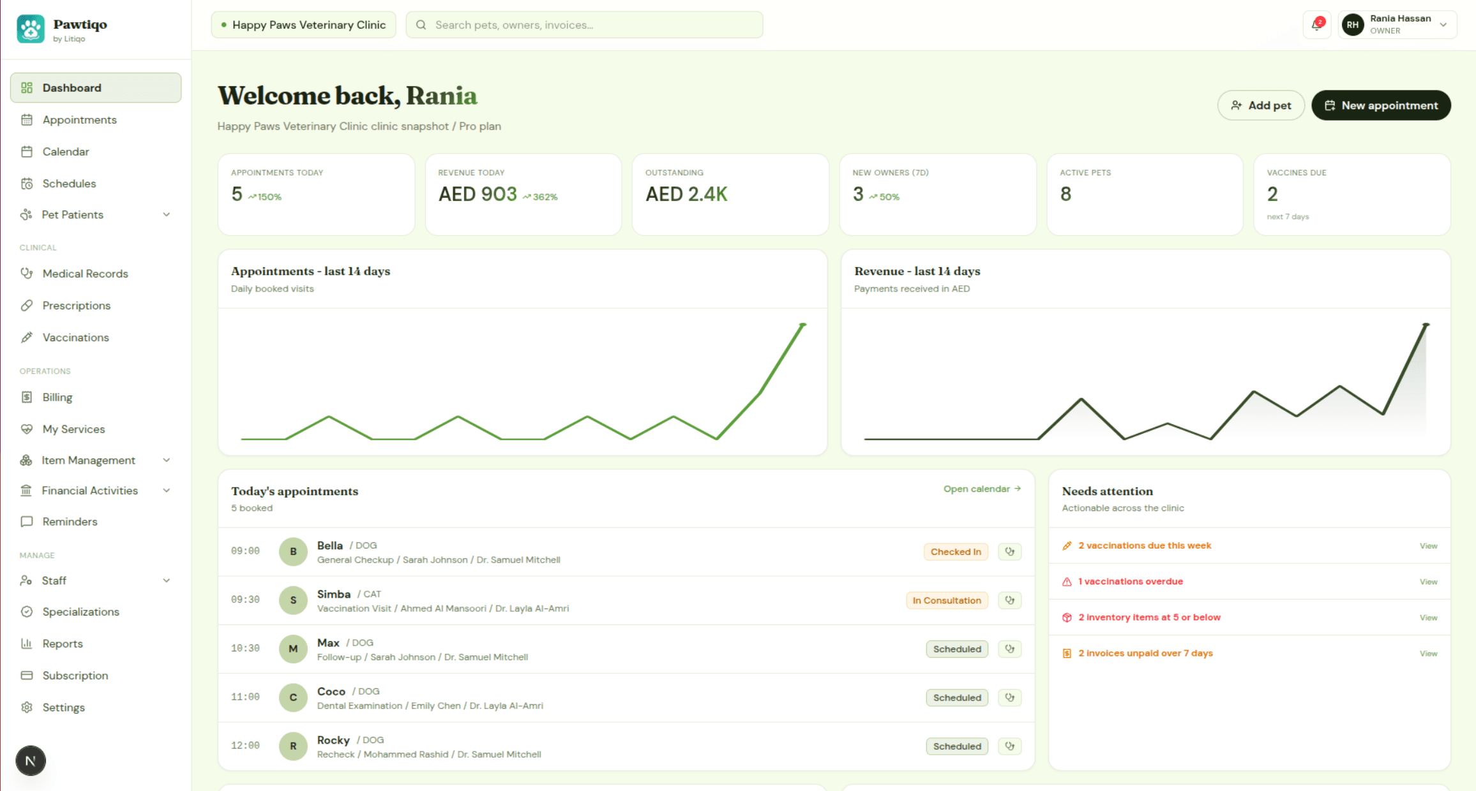View 2 invoices unpaid over 7 days
The width and height of the screenshot is (1476, 791).
point(1428,653)
